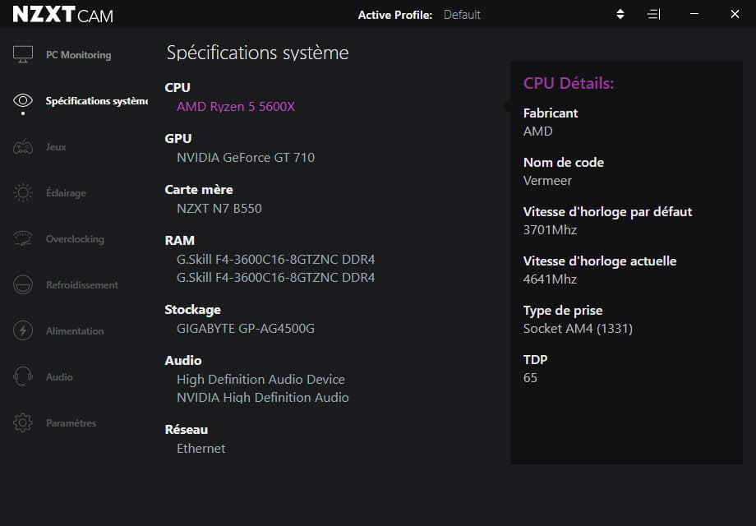Click the Stockage heading
The width and height of the screenshot is (756, 526).
coord(192,310)
